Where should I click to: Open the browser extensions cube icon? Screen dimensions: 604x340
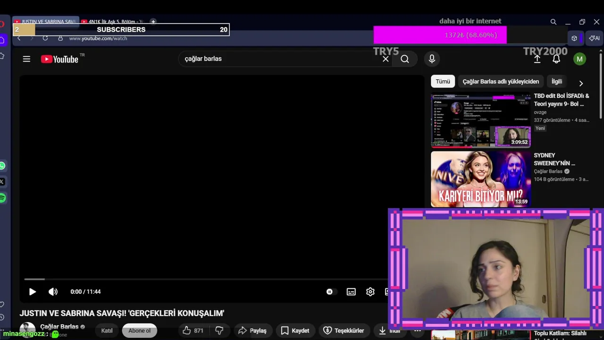click(574, 38)
